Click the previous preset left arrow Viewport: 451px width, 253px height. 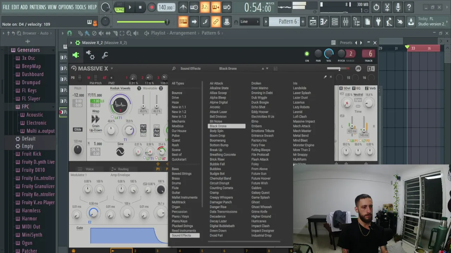click(x=356, y=43)
